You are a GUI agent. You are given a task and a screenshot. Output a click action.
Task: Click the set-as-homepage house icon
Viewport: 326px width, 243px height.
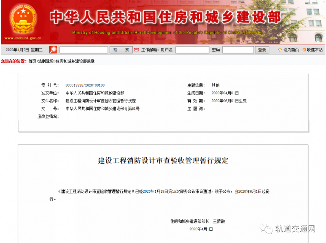pos(280,50)
